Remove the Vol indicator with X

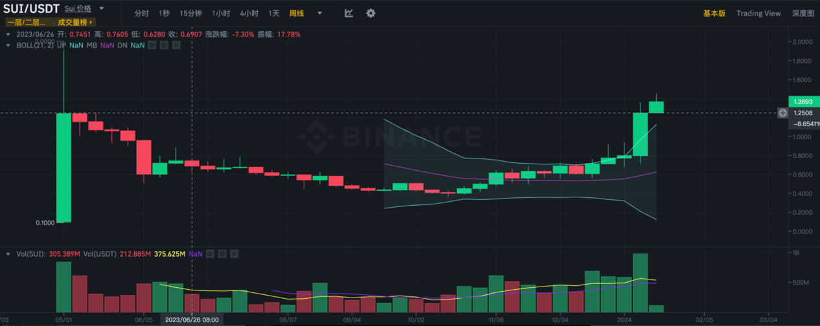pyautogui.click(x=234, y=254)
